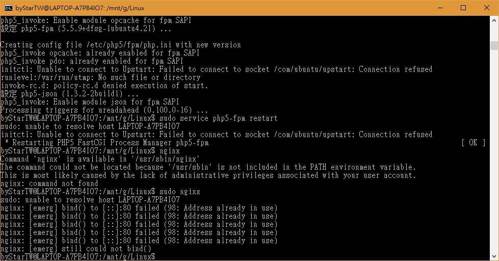Screen dimensions: 499x261
Task: Click the vertical scrollbar thumb
Action: point(494,45)
